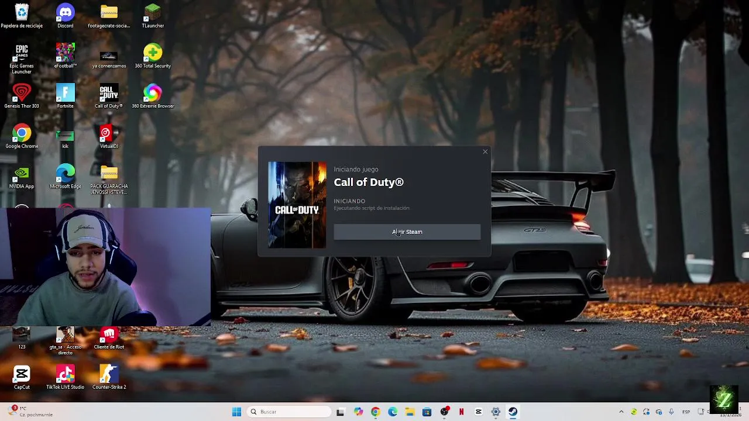Click the Fortnite desktop shortcut
The width and height of the screenshot is (749, 421).
66,96
